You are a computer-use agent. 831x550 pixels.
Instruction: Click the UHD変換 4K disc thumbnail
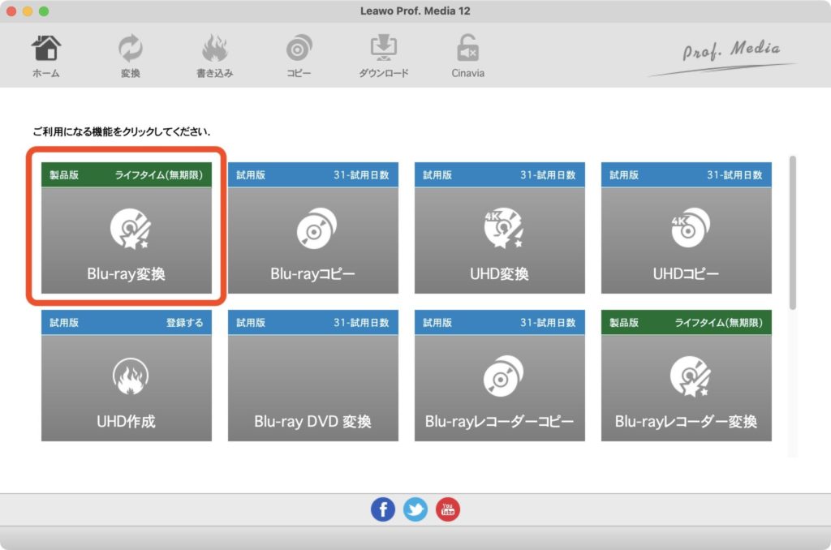click(x=499, y=226)
